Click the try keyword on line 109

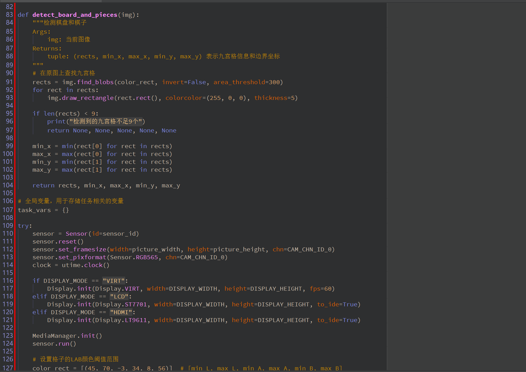[23, 226]
